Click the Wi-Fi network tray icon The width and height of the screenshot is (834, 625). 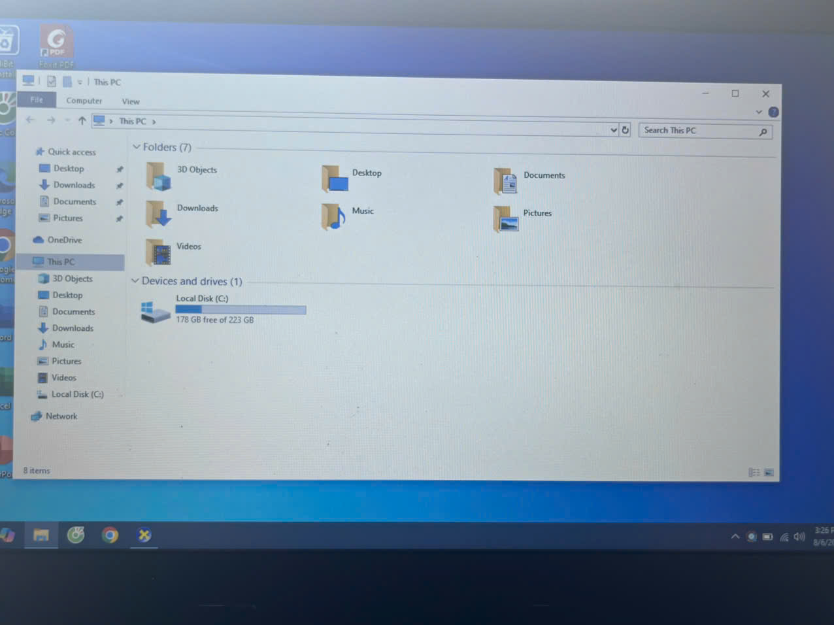[784, 537]
